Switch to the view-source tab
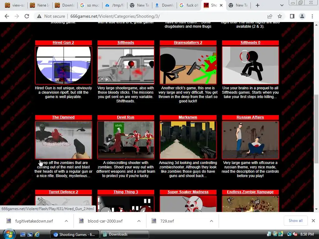Screen dimensions: 319x239 pos(15,5)
